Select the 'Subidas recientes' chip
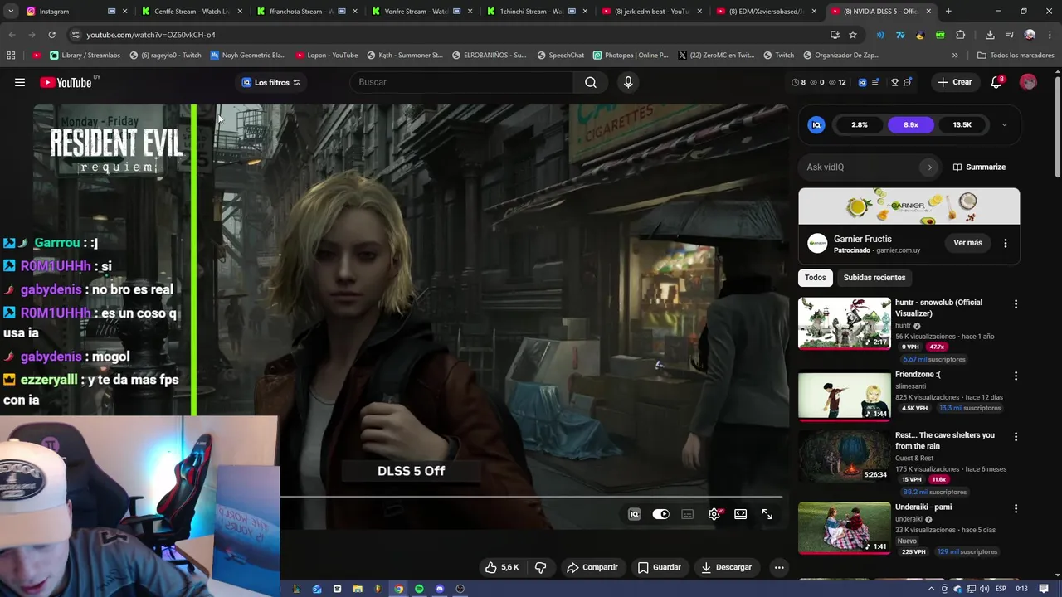The image size is (1062, 597). pos(874,278)
